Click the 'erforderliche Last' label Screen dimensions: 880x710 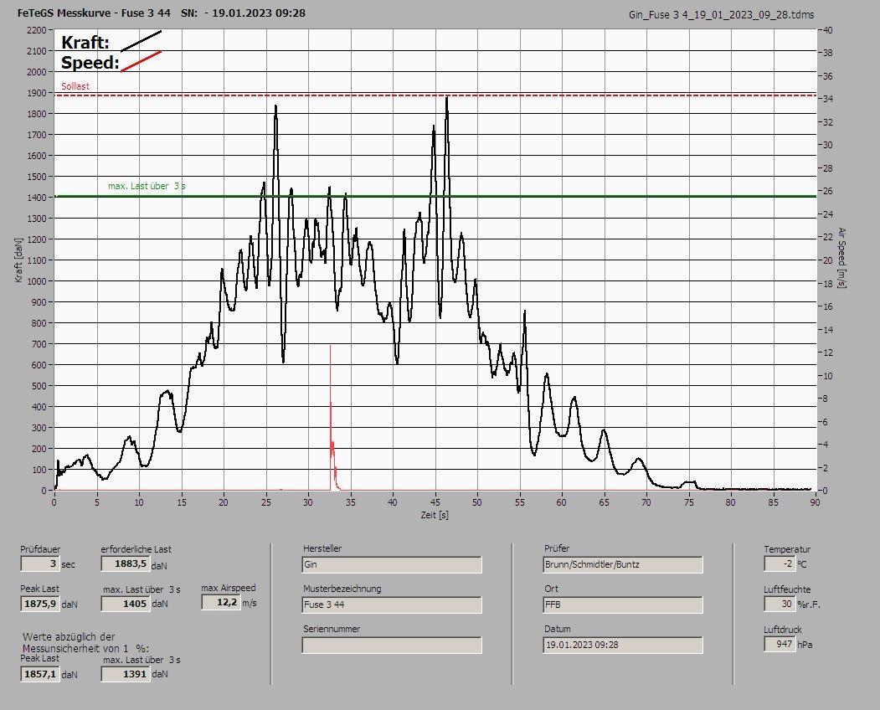[x=136, y=549]
